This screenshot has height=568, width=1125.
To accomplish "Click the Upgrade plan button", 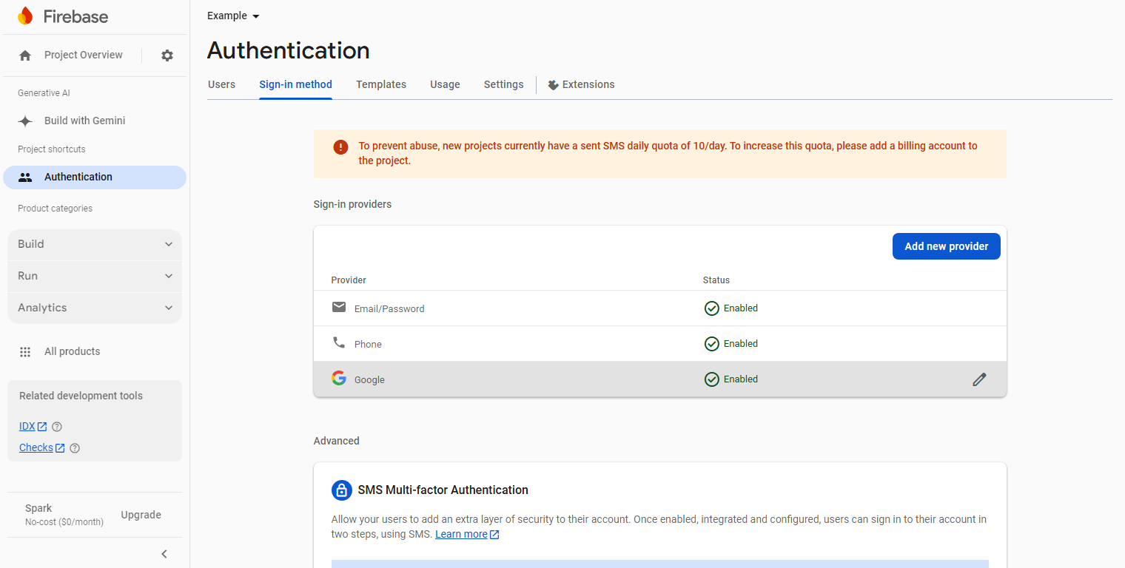I will pos(141,515).
